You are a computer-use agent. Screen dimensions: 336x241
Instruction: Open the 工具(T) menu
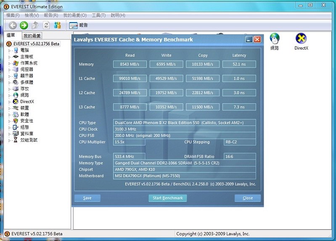99,15
